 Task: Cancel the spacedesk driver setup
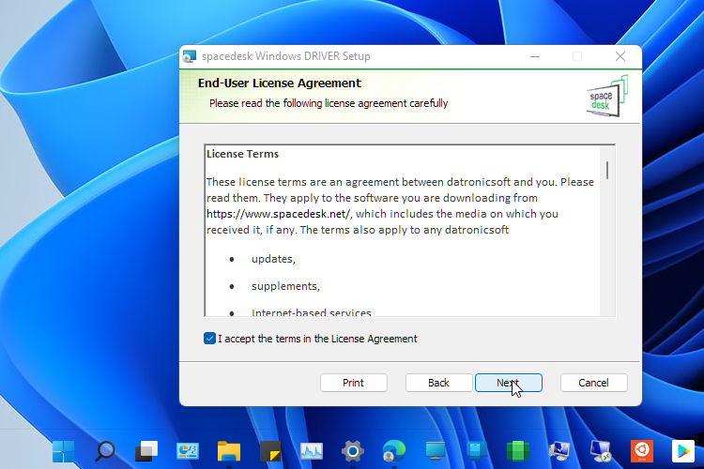click(593, 383)
